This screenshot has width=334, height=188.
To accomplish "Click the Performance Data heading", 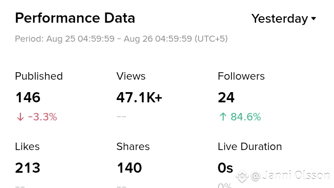I will point(75,18).
